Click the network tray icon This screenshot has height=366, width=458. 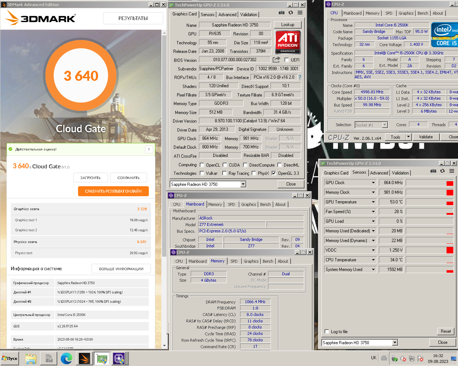point(412,358)
